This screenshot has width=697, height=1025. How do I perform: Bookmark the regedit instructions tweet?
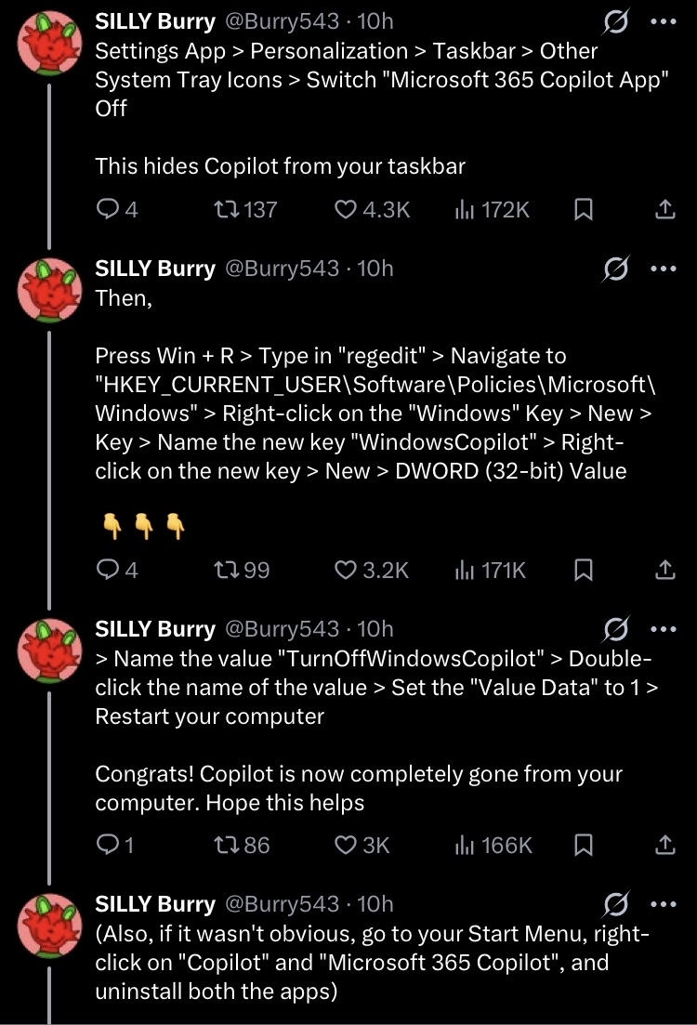pyautogui.click(x=584, y=570)
